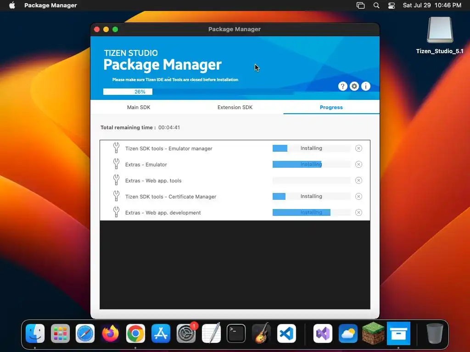
Task: Select Tizen SDK tools - Certificate Manager text
Action: click(171, 197)
